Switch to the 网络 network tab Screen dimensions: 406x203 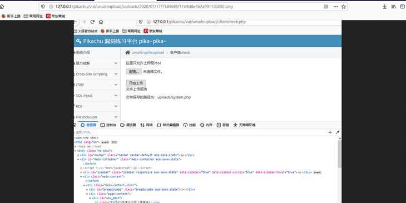pyautogui.click(x=146, y=125)
